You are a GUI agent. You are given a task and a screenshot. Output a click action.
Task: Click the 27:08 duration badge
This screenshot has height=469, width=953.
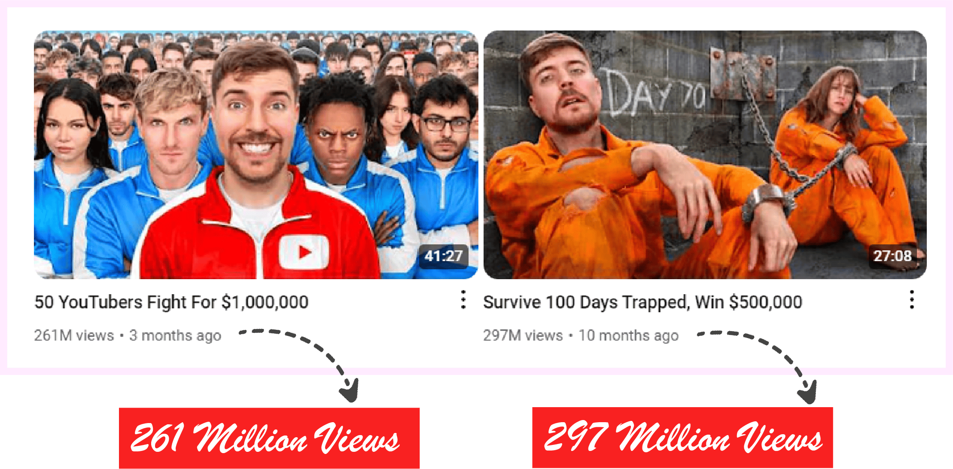[892, 256]
